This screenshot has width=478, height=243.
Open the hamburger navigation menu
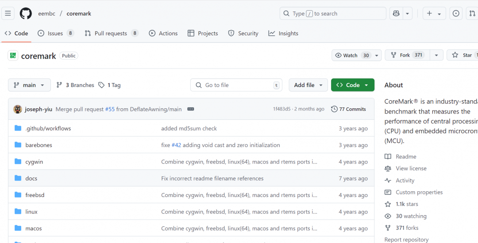pyautogui.click(x=8, y=13)
